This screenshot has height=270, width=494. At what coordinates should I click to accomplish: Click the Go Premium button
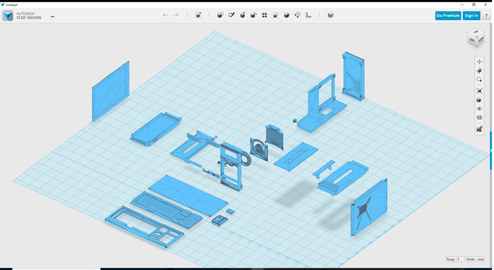click(448, 15)
